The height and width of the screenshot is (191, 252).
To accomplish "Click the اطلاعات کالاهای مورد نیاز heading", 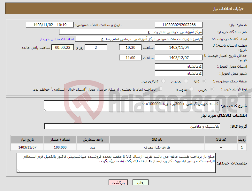I will point(224,116).
